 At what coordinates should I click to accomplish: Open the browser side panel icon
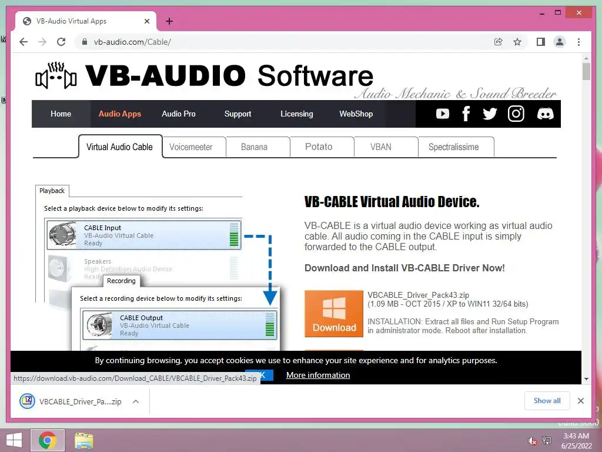point(541,42)
